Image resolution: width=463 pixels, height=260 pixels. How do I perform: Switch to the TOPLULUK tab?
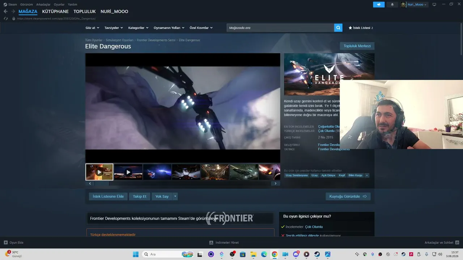click(x=85, y=12)
